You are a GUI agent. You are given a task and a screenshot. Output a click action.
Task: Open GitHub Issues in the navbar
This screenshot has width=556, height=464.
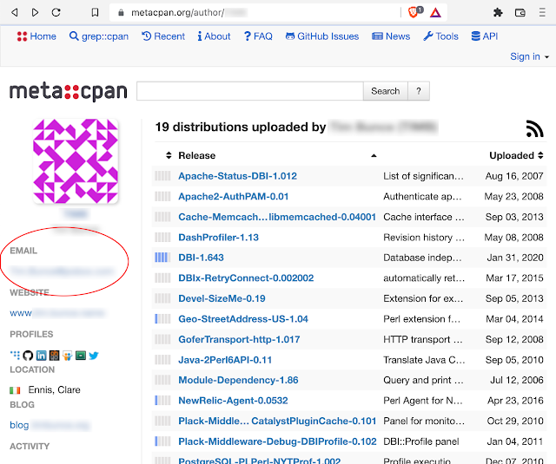(322, 36)
